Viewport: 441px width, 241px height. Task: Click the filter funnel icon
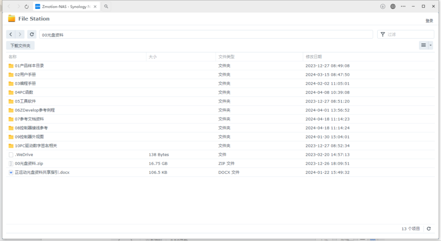383,34
